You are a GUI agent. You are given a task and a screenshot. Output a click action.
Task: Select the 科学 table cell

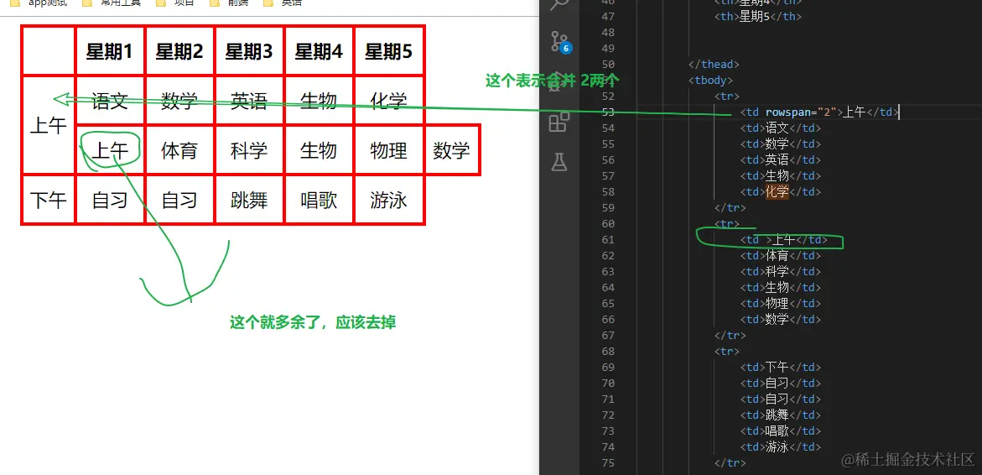248,149
